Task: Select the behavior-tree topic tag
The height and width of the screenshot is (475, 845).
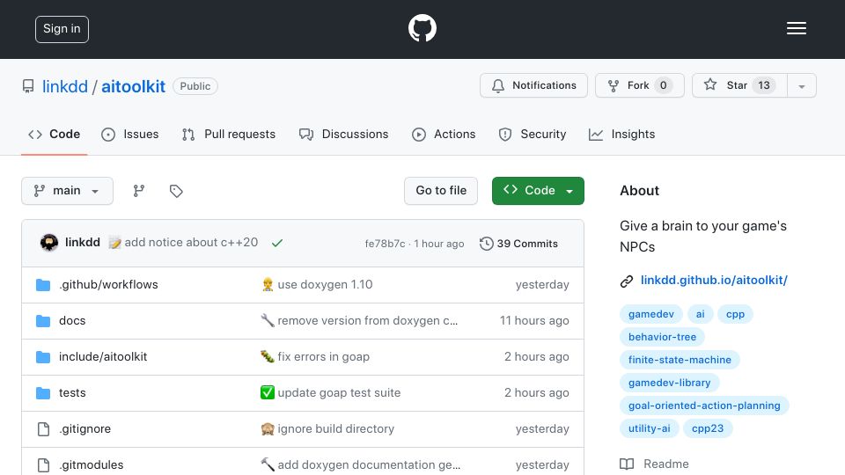Action: pyautogui.click(x=662, y=337)
